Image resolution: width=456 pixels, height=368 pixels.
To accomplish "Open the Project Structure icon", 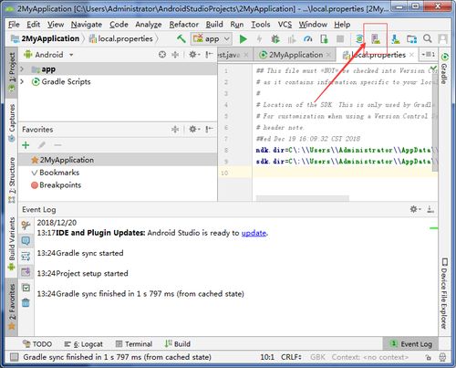I will (x=411, y=39).
